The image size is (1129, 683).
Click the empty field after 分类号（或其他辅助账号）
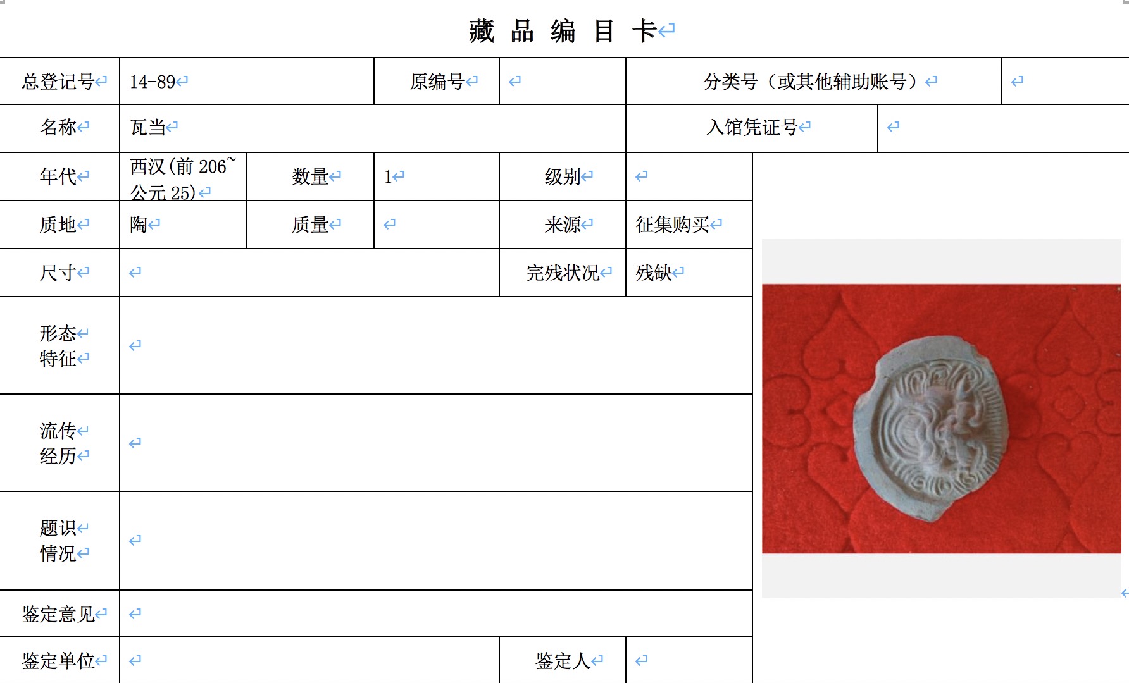(x=1066, y=82)
